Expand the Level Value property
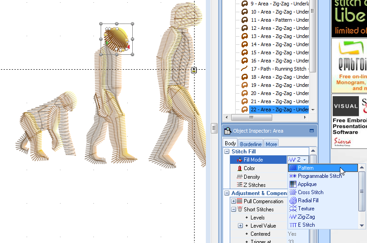Viewport: 367px width, 243px height. [x=240, y=226]
